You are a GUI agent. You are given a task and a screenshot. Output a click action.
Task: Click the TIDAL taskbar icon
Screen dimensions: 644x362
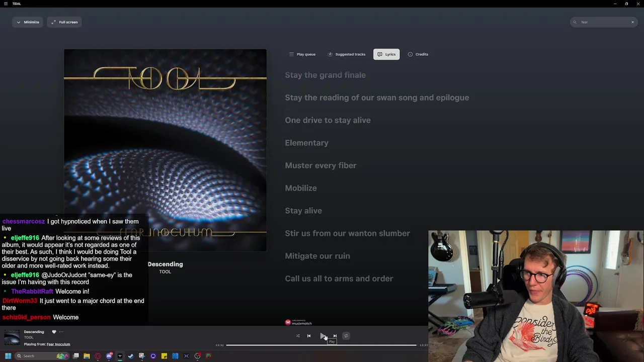(x=120, y=356)
